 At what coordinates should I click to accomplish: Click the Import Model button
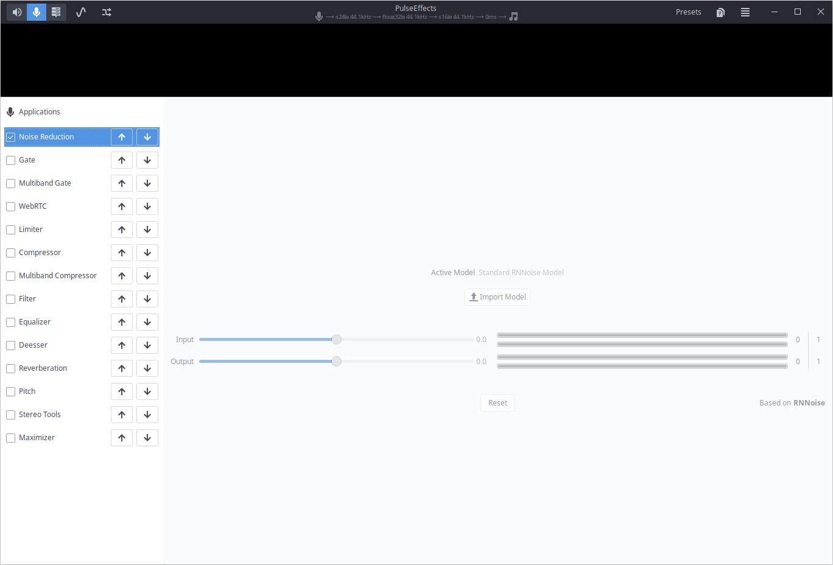(497, 297)
